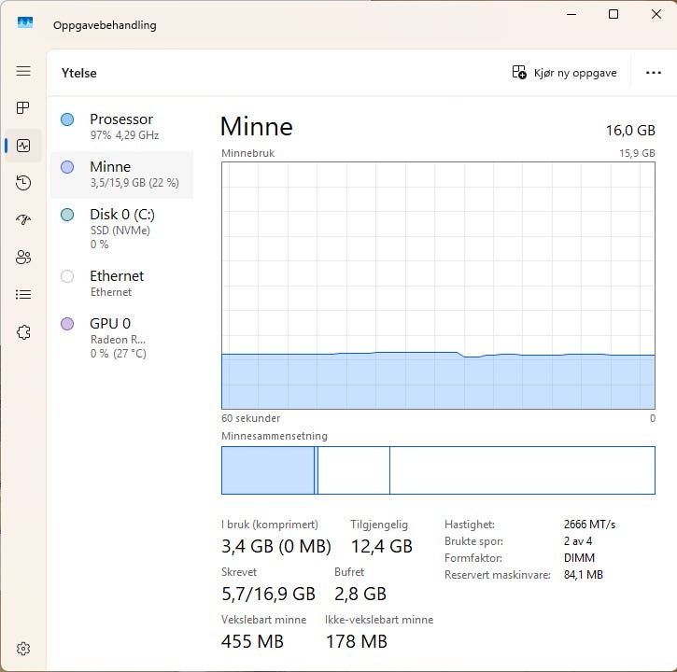Open the hamburger navigation menu
677x672 pixels.
(x=23, y=71)
